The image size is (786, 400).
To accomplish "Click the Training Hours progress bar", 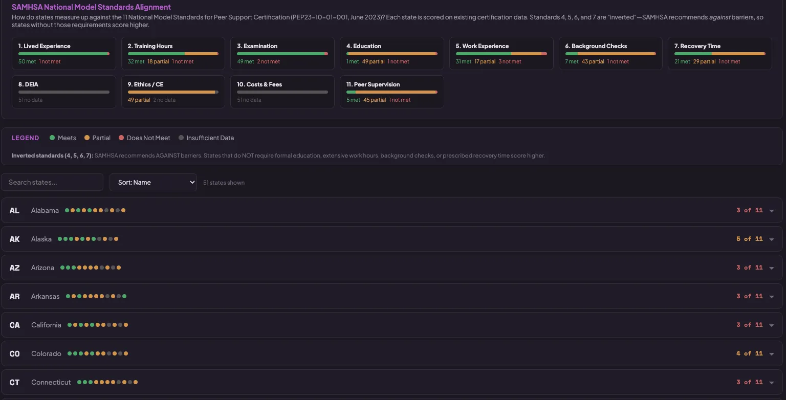I will [173, 54].
